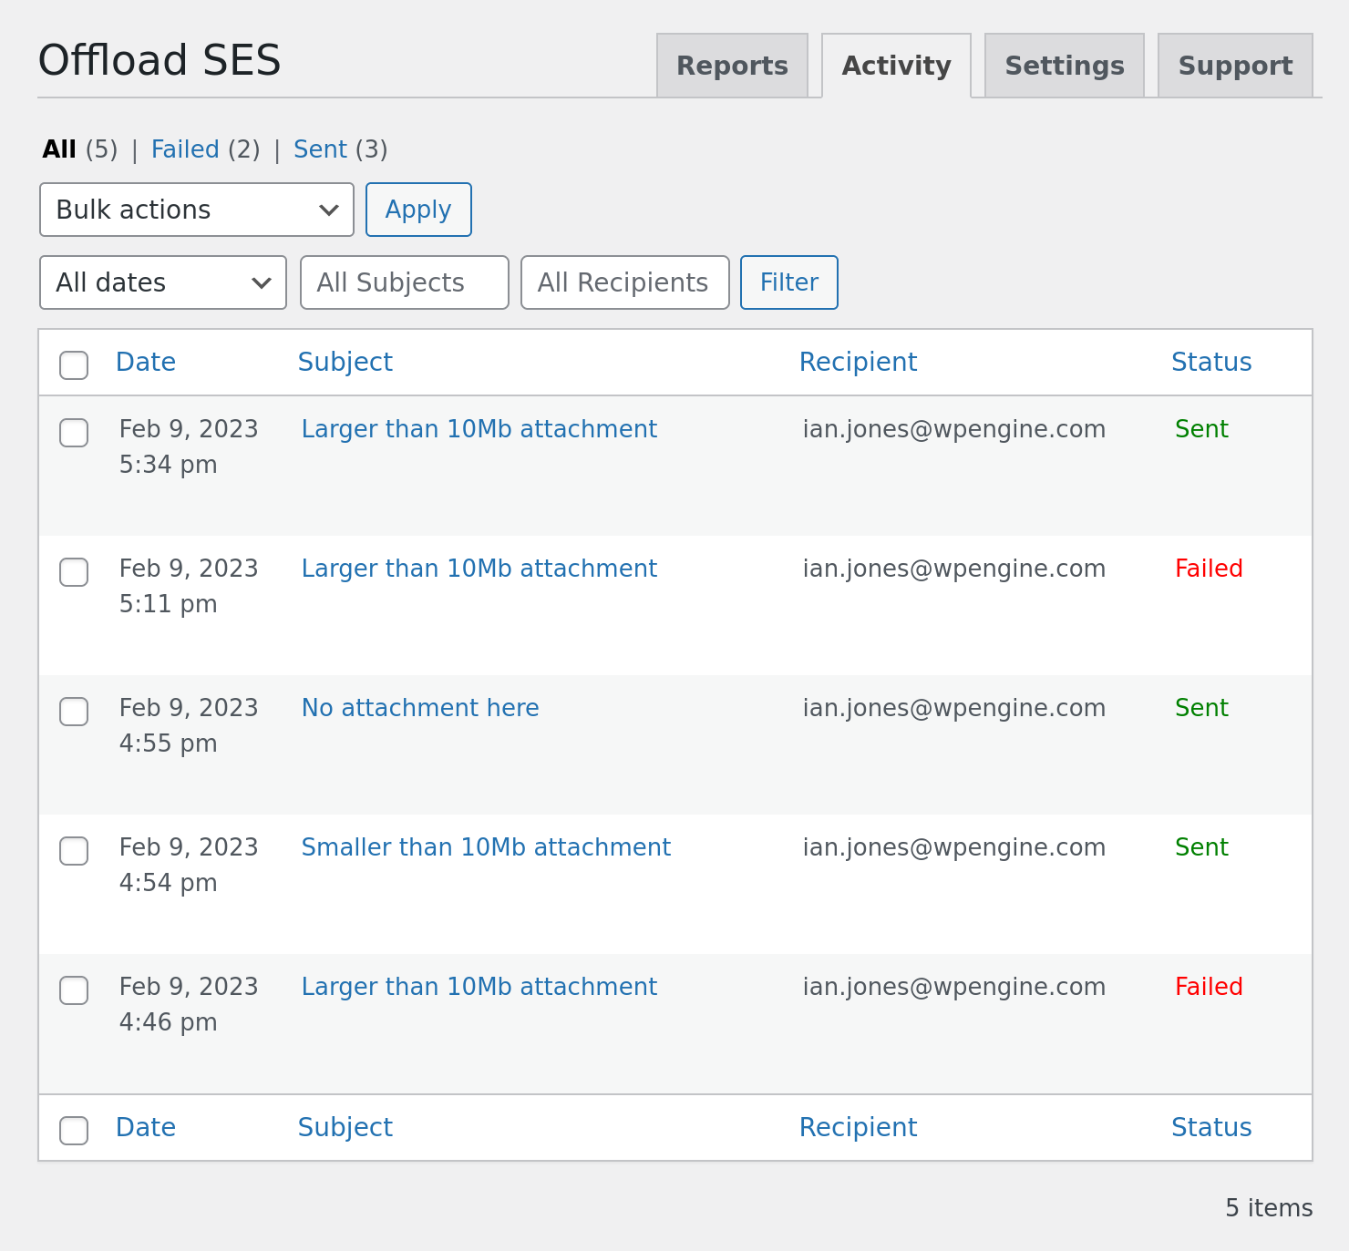Sort by the Status header column

pyautogui.click(x=1211, y=362)
